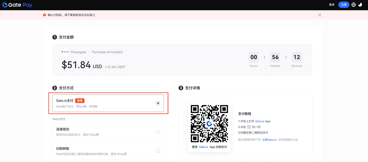The height and width of the screenshot is (162, 368).
Task: Select the 扫码转账 radio button
Action: coord(158,151)
